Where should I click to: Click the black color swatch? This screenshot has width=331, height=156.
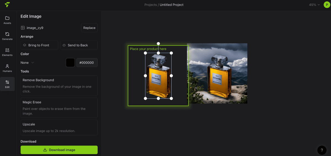click(70, 63)
